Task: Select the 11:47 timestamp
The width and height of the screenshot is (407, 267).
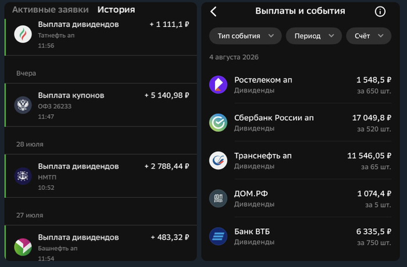Action: click(x=46, y=117)
